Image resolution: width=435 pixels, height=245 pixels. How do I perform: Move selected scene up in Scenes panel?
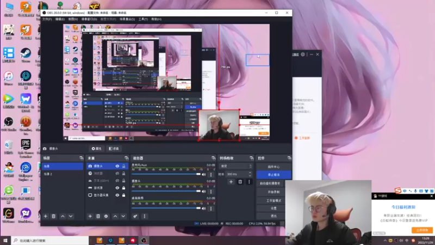pyautogui.click(x=63, y=216)
